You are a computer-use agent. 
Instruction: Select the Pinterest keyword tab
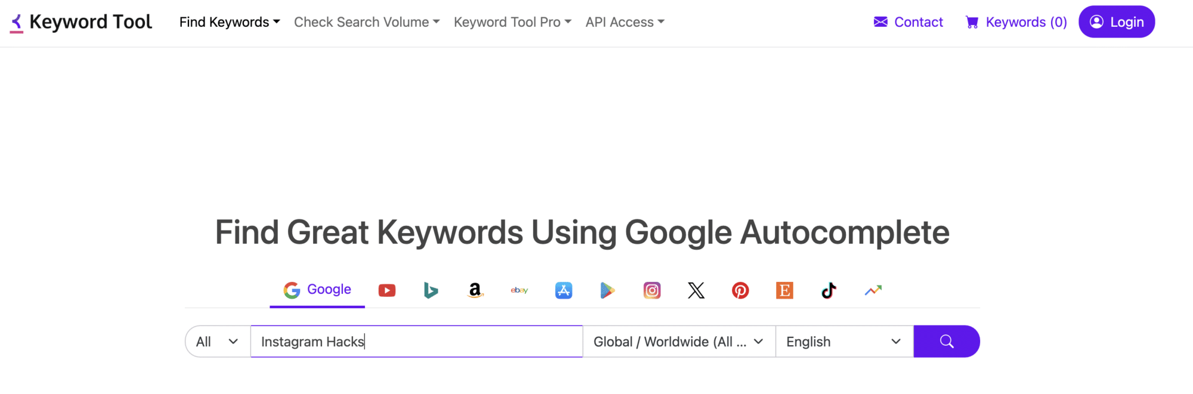point(740,290)
